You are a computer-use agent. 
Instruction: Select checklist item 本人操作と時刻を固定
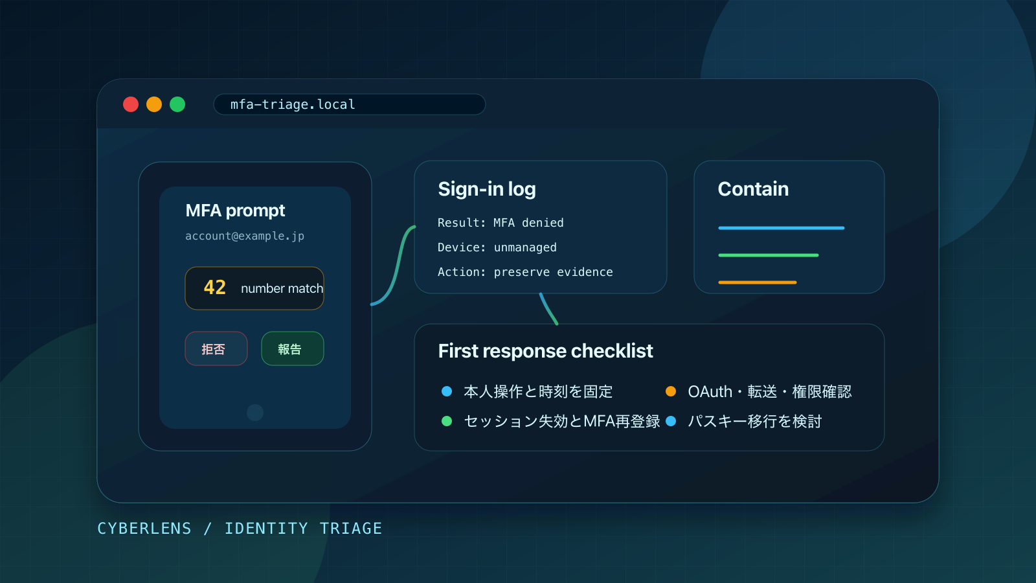[538, 392]
